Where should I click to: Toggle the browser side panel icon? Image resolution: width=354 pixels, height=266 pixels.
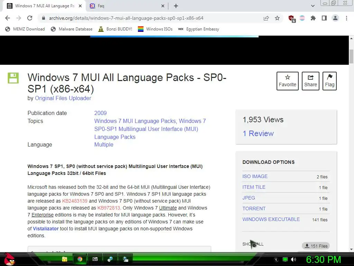coord(324,18)
